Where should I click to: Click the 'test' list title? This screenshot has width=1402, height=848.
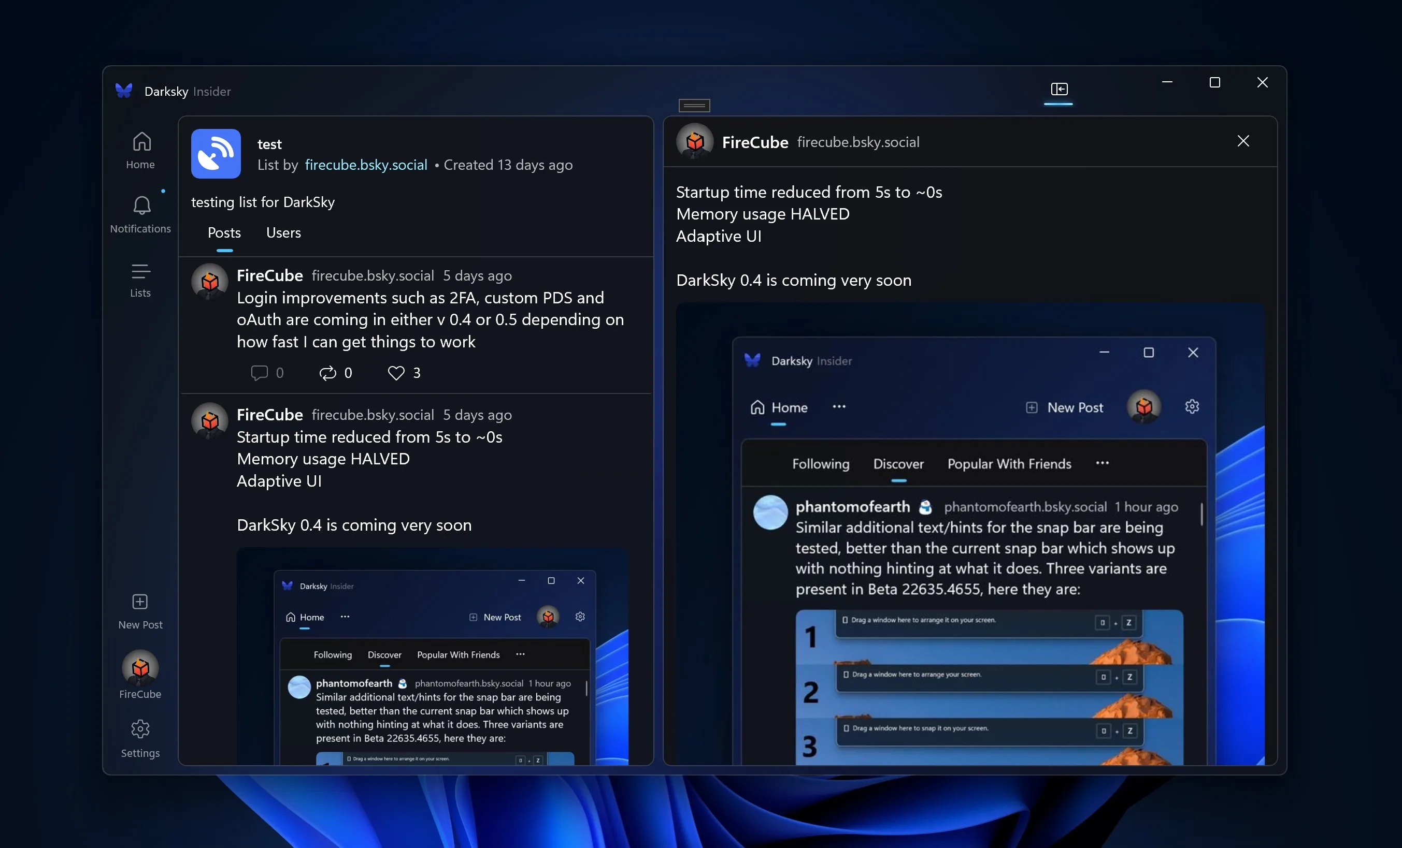click(269, 144)
